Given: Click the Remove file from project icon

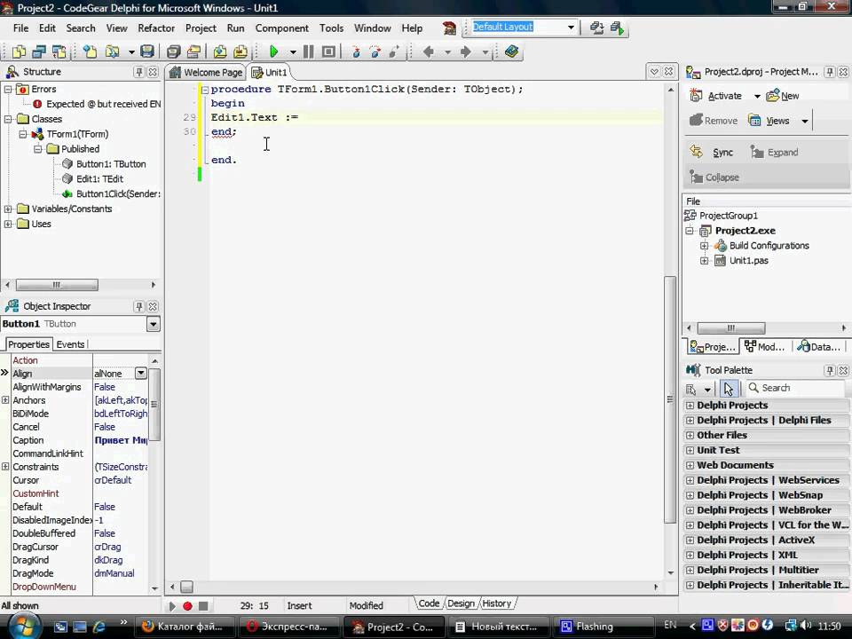Looking at the screenshot, I should [241, 51].
